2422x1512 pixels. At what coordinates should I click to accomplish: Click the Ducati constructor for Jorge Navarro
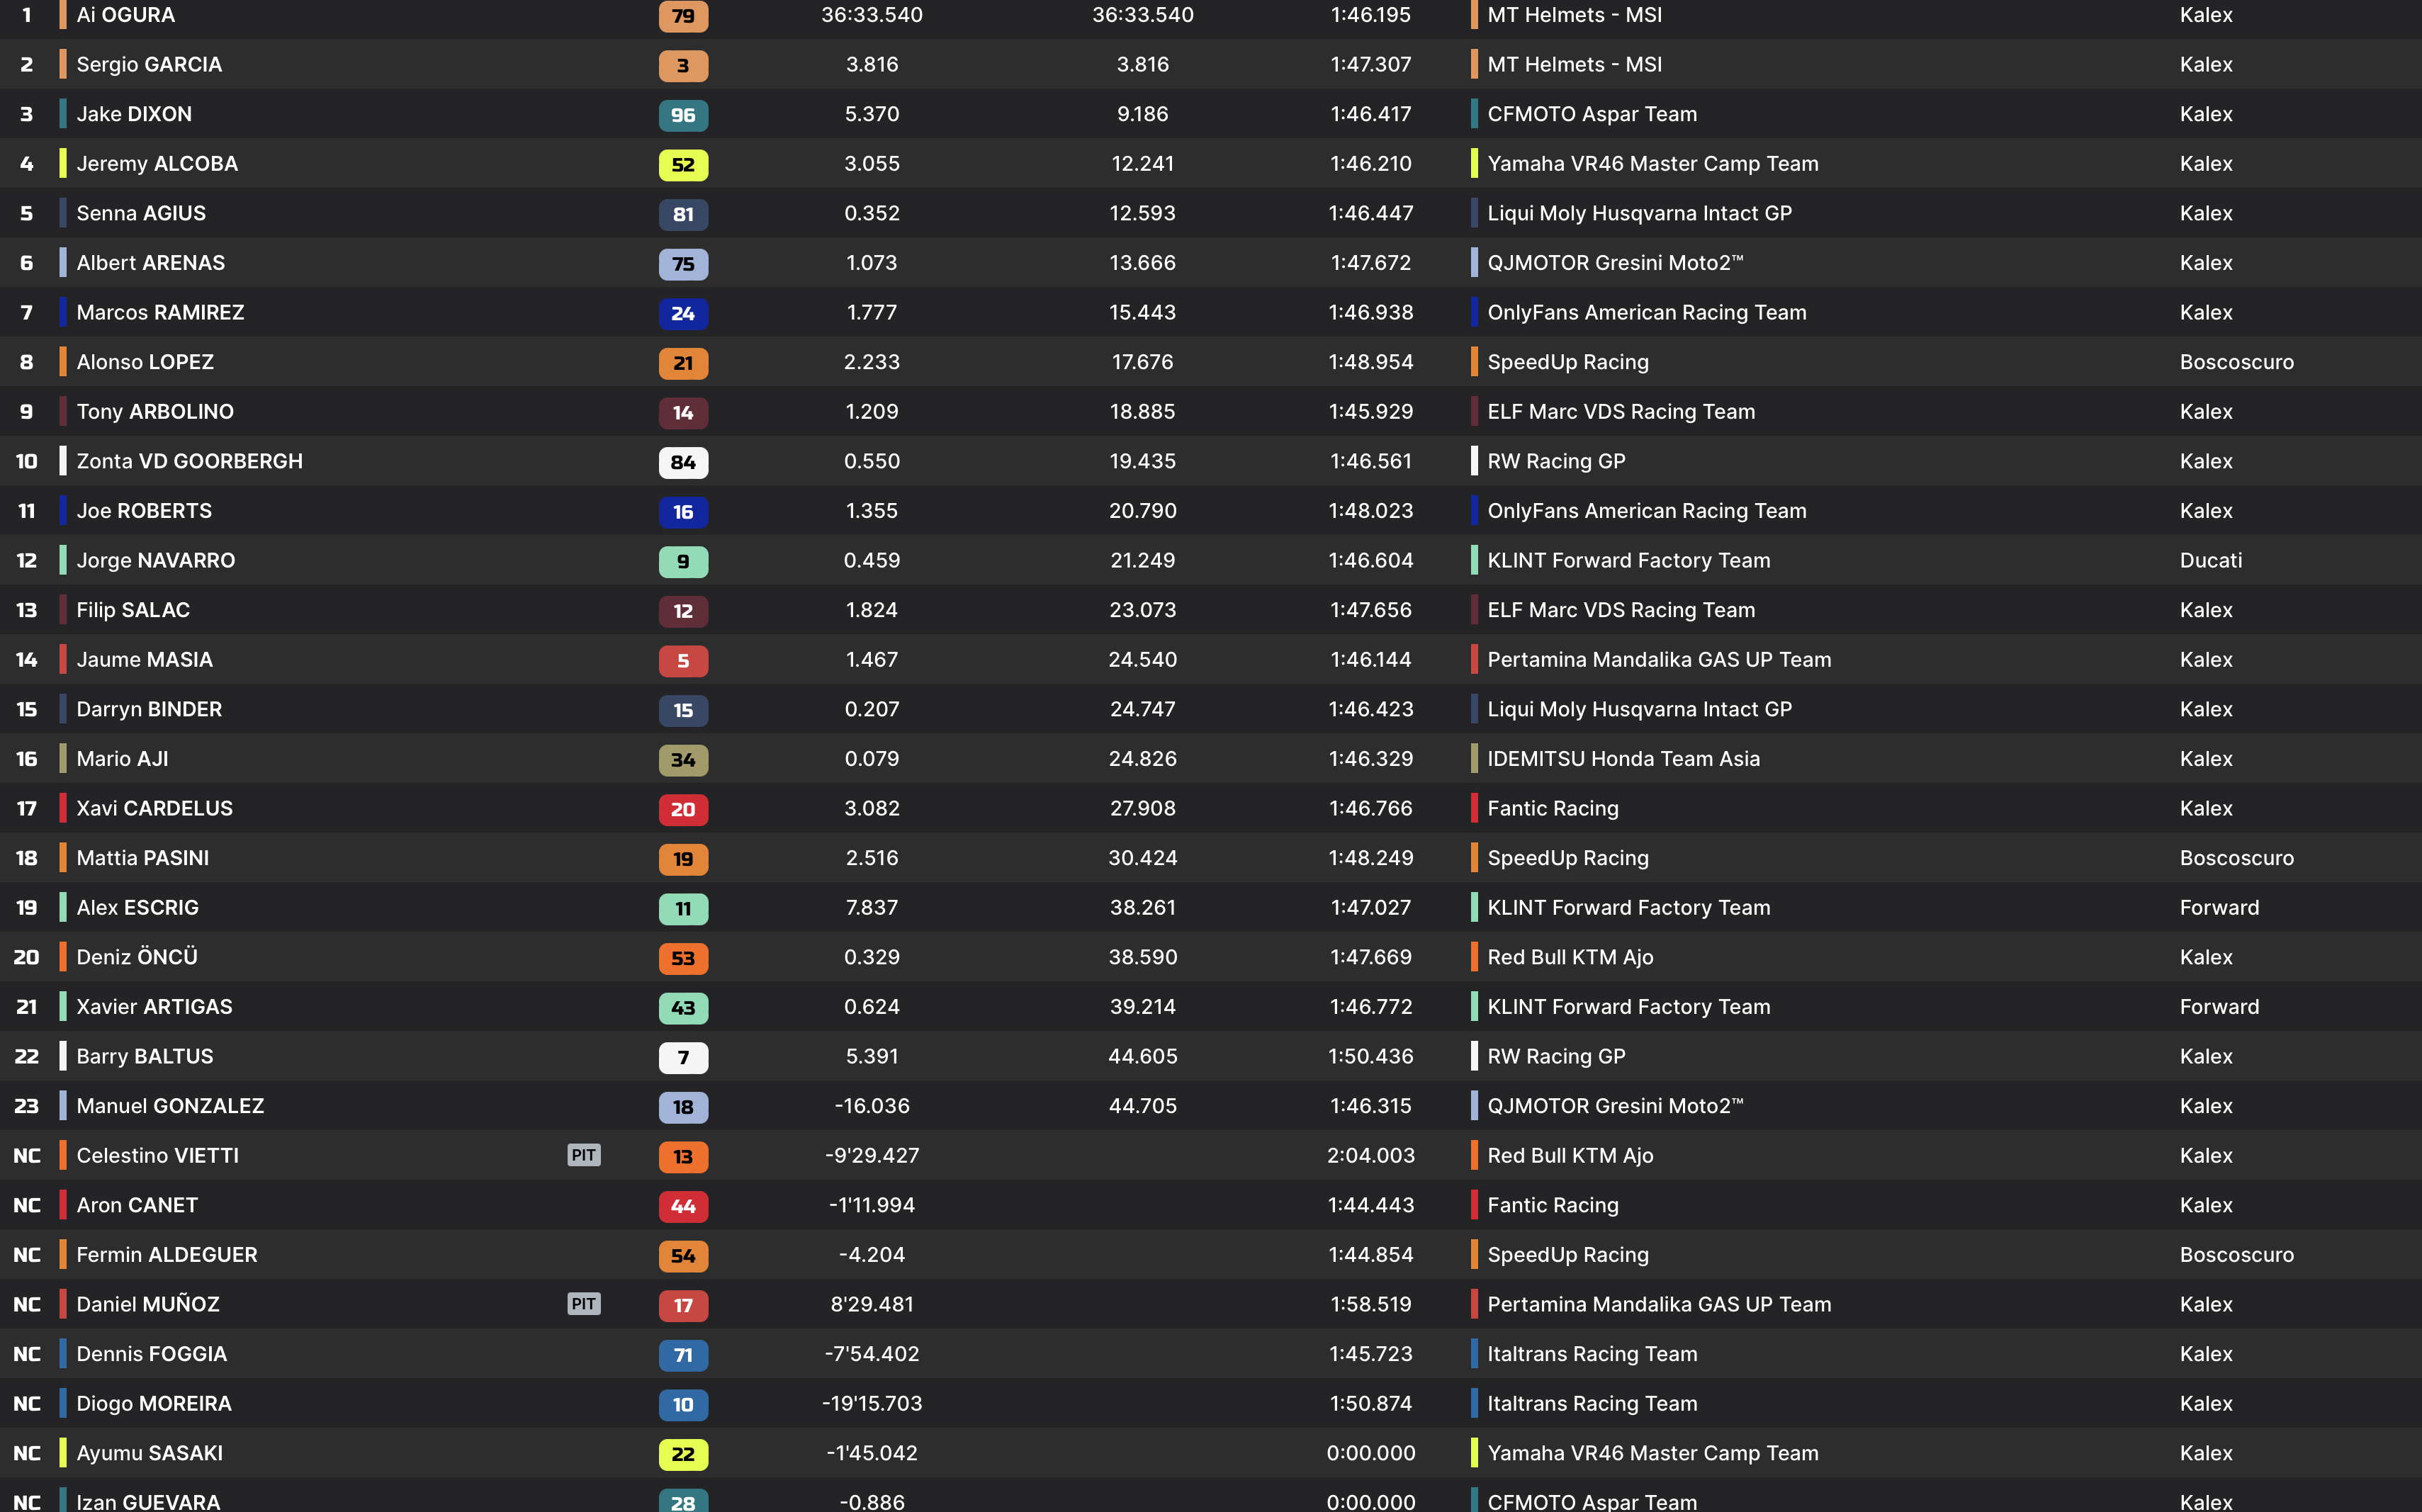coord(2210,561)
